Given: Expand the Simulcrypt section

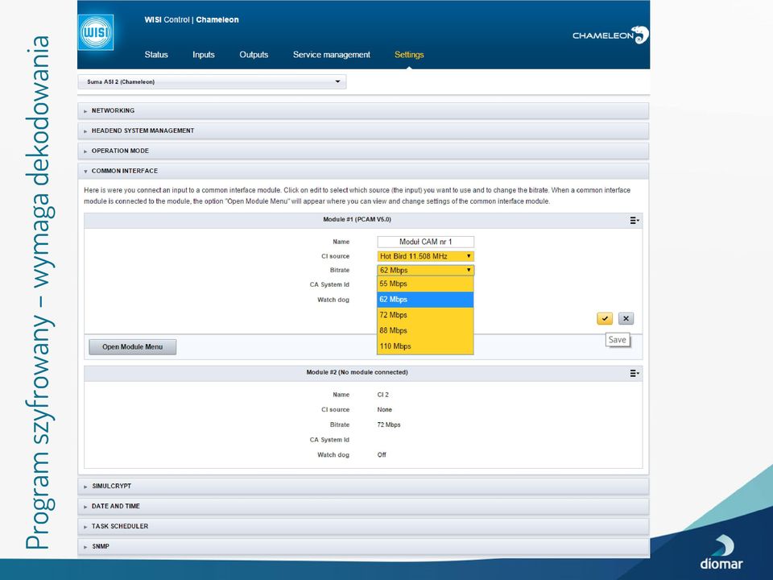Looking at the screenshot, I should tap(363, 487).
